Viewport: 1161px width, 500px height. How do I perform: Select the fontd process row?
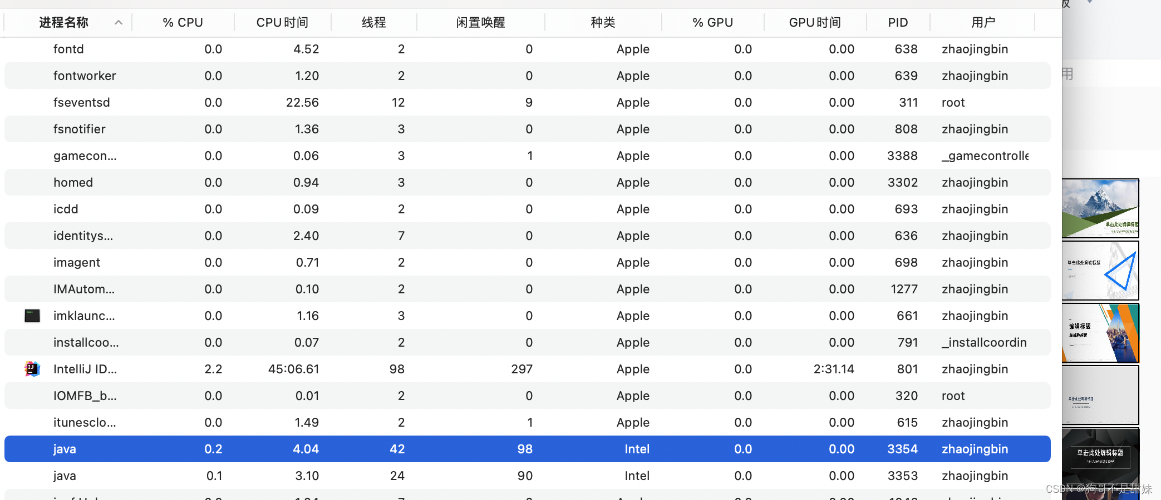tap(528, 49)
